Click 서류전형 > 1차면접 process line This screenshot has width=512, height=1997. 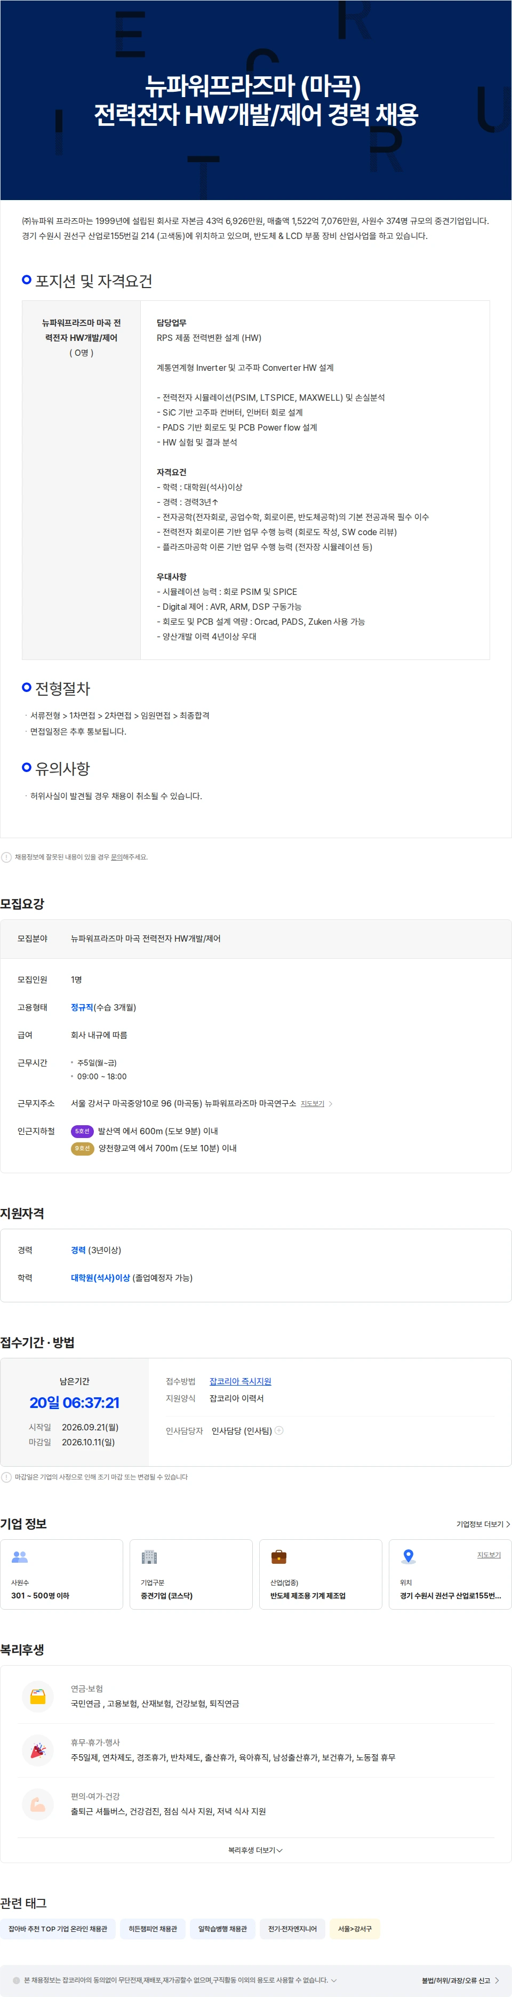120,715
